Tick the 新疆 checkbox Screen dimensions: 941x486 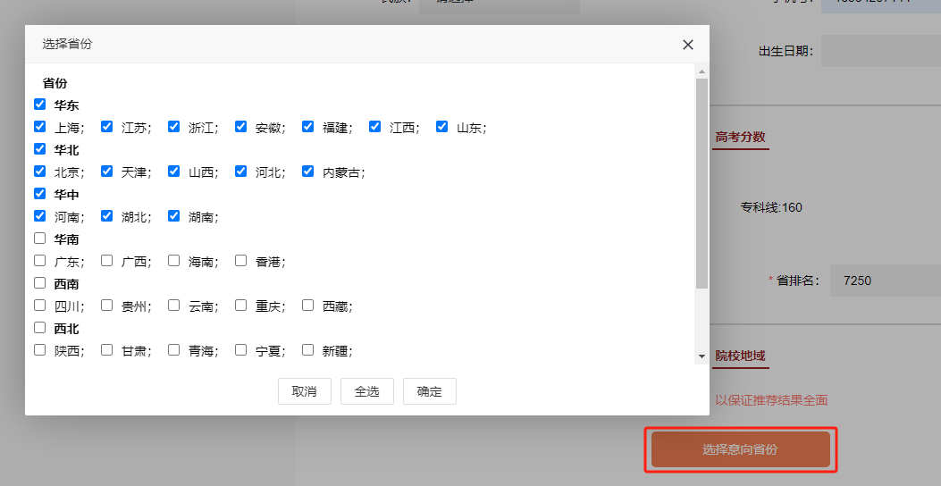click(x=307, y=350)
